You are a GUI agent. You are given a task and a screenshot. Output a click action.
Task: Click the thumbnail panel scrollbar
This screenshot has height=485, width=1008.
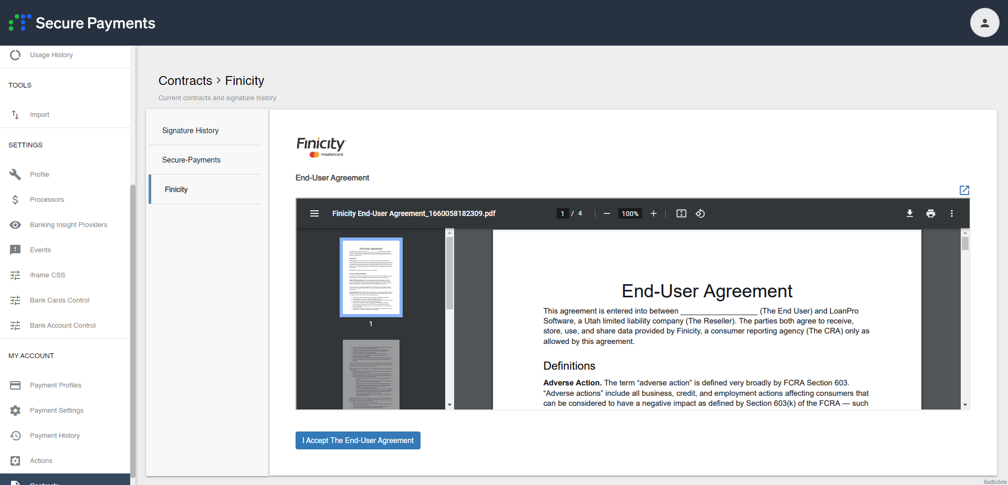click(449, 273)
